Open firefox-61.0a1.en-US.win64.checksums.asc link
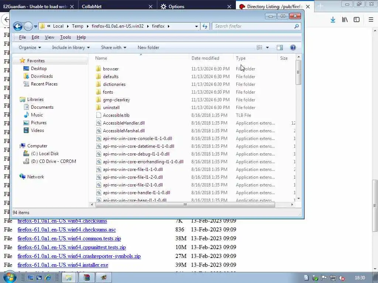 66,230
